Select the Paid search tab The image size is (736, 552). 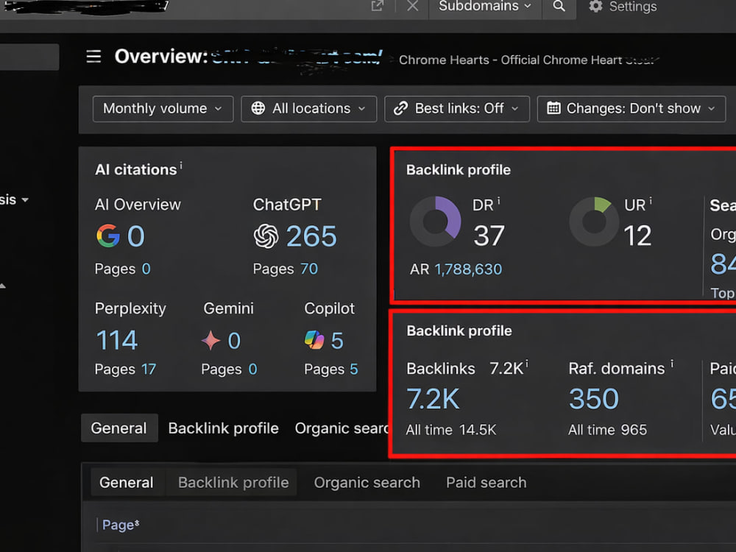tap(486, 483)
